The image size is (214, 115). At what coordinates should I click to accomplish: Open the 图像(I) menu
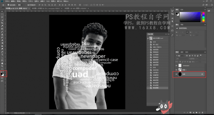19,1
